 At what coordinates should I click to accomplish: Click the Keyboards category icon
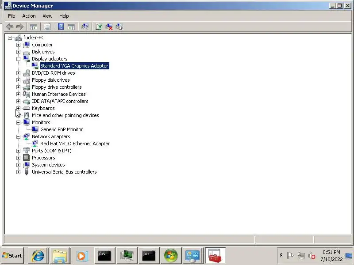pos(27,108)
